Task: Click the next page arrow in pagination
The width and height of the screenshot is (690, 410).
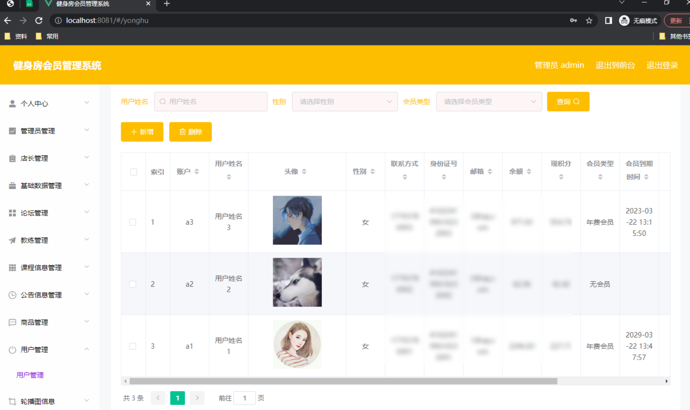Action: point(197,398)
